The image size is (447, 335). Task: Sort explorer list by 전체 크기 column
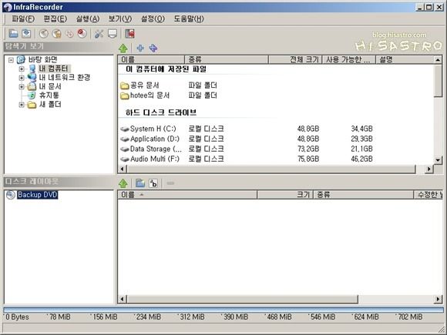[295, 59]
